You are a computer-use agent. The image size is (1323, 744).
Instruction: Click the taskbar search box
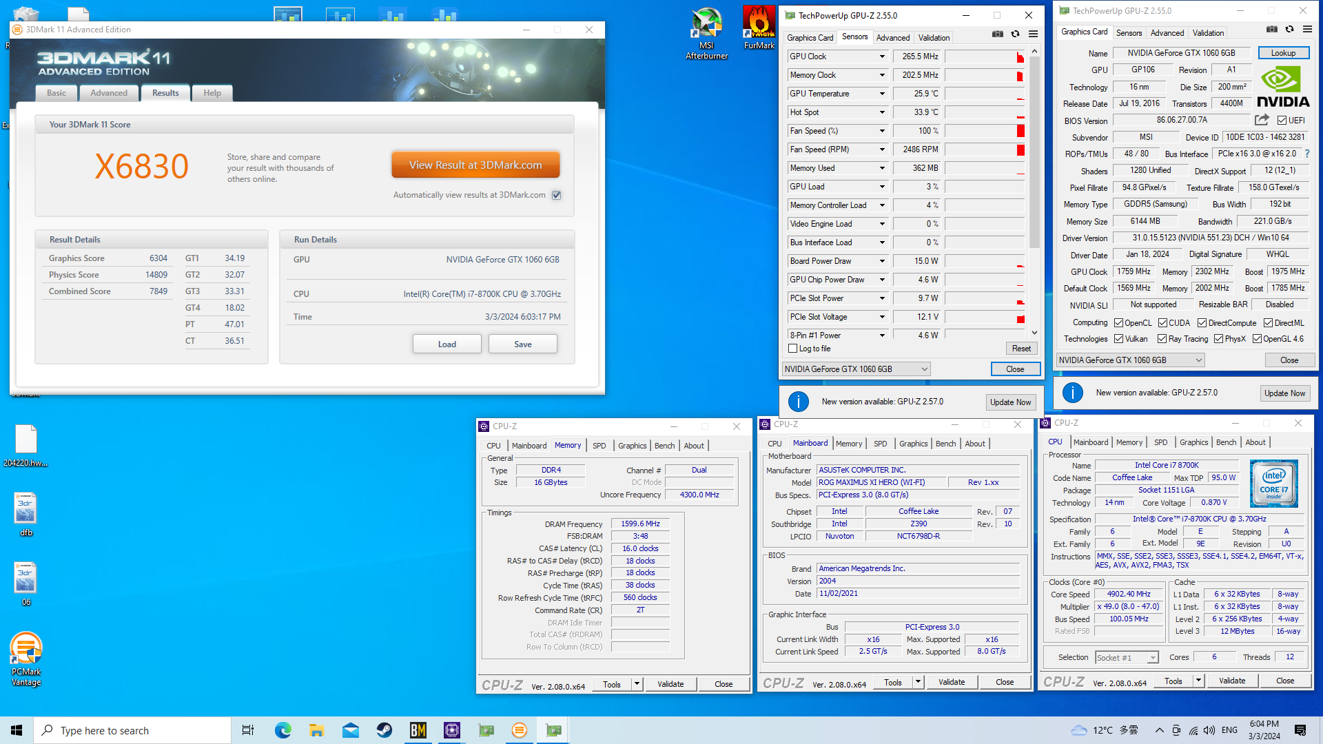click(x=132, y=730)
